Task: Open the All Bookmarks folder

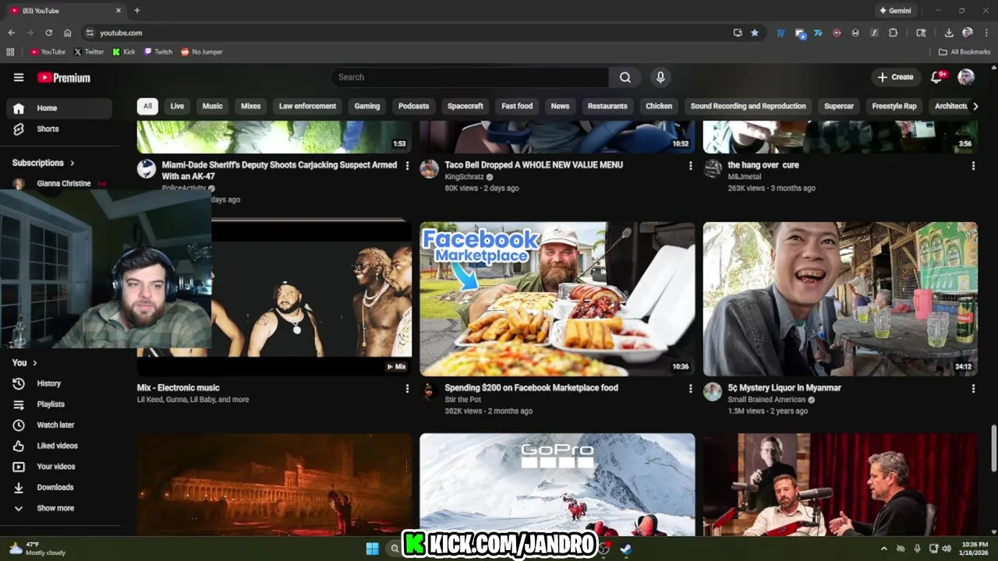Action: (964, 52)
